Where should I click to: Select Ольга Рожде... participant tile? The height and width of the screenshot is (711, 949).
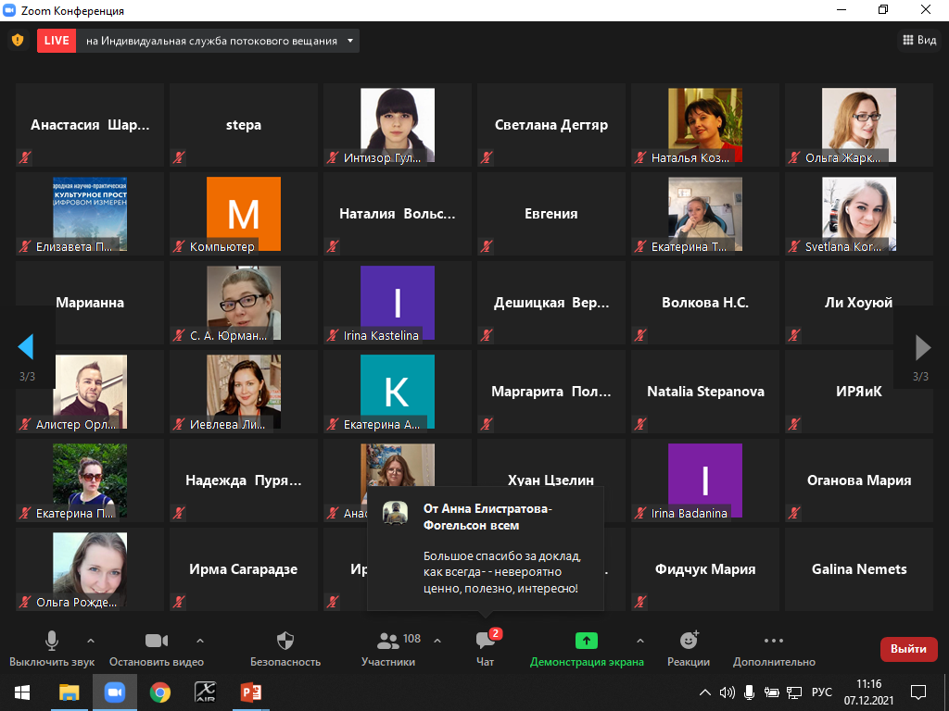point(90,569)
